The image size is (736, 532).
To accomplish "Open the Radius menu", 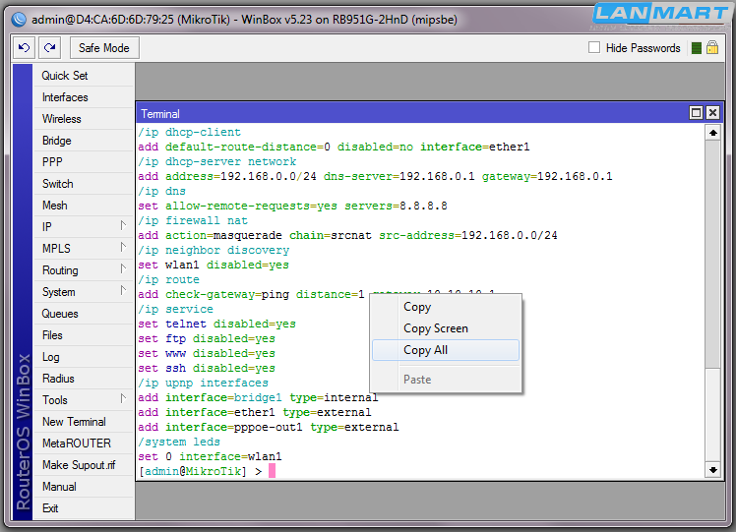I will click(x=84, y=379).
